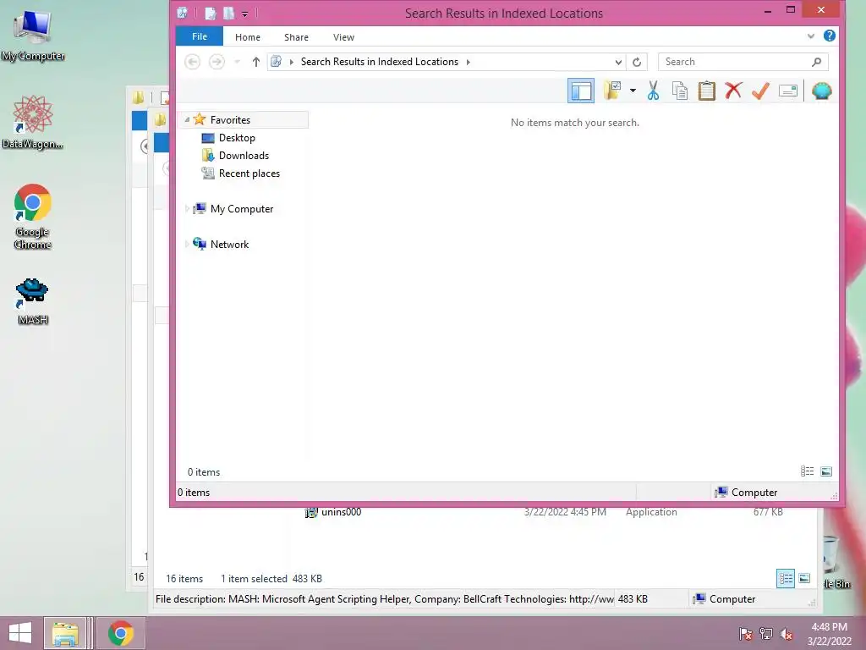Viewport: 866px width, 650px height.
Task: Click the muted volume icon in tray
Action: (786, 633)
